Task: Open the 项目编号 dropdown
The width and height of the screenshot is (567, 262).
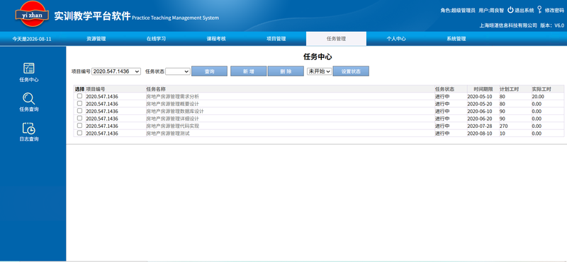Action: pos(116,71)
